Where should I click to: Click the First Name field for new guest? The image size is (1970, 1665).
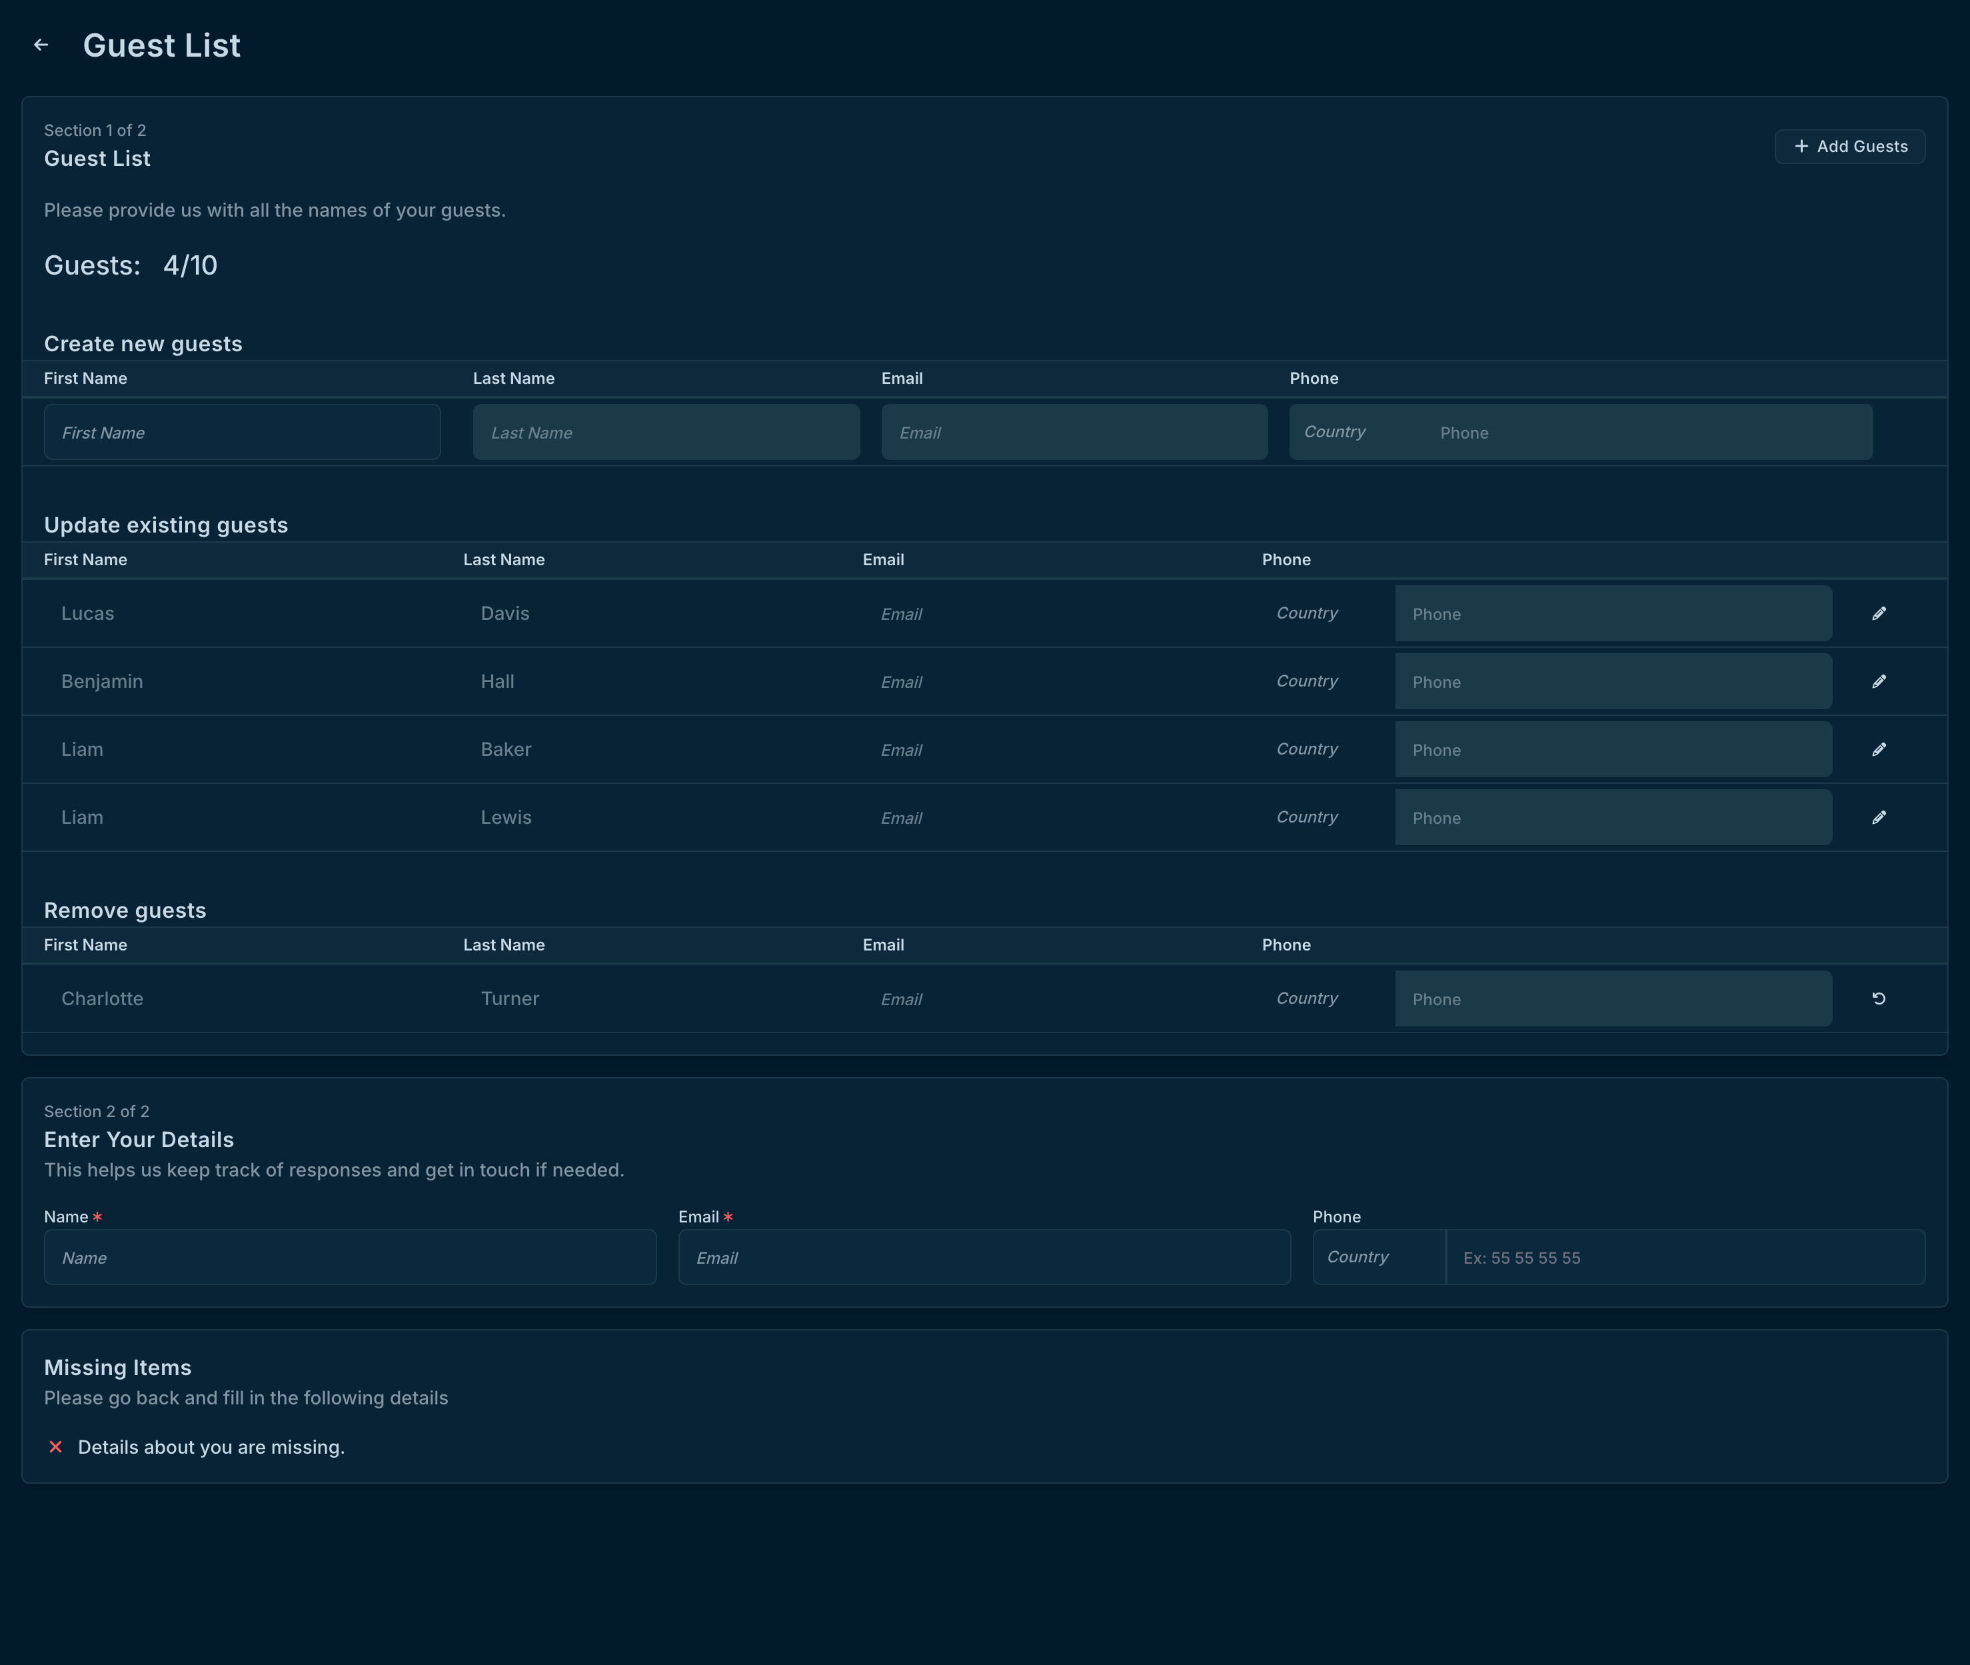[x=241, y=433]
